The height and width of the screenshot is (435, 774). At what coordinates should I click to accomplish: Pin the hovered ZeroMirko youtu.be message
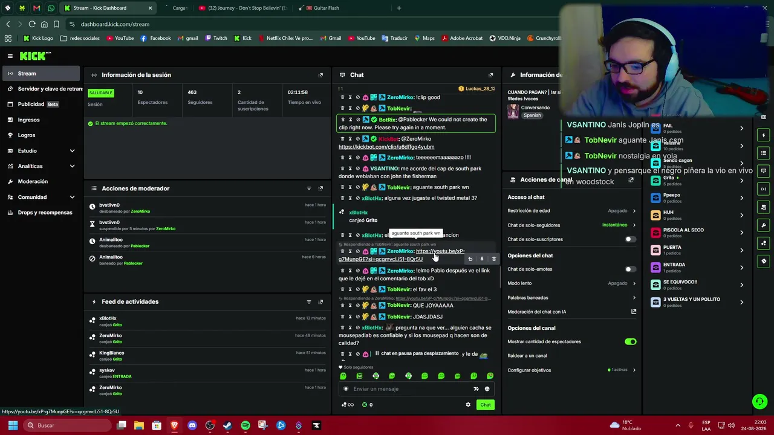(482, 259)
